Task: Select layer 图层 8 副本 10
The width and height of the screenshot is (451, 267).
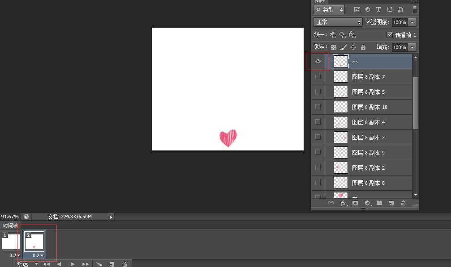Action: pos(369,107)
